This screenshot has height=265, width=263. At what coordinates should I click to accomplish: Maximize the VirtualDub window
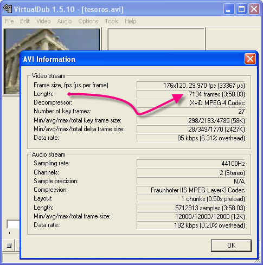pyautogui.click(x=241, y=9)
